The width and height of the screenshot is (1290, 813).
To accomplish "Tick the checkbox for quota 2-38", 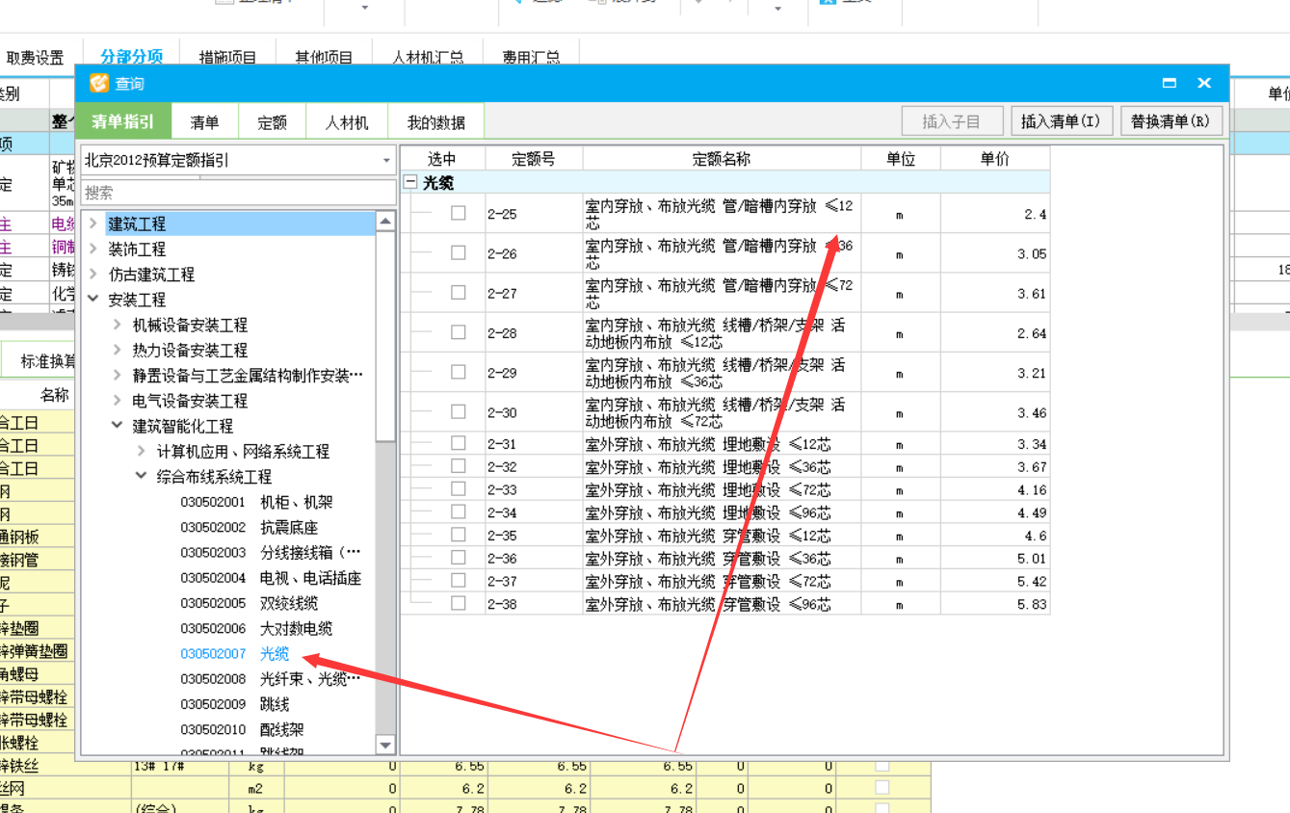I will coord(459,603).
